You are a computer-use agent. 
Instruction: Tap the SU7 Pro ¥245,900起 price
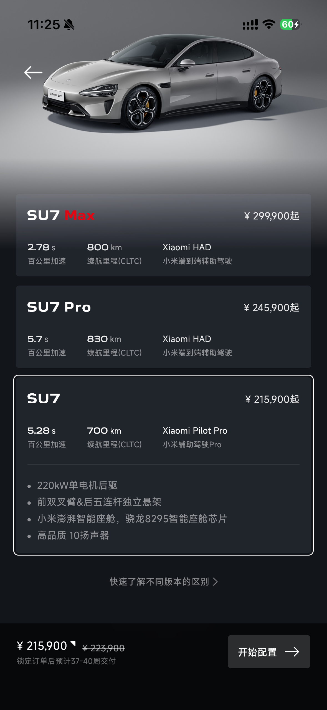[271, 307]
